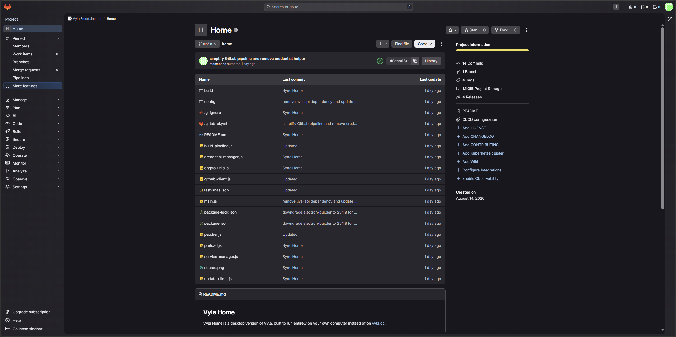Open the project actions kebab menu

click(526, 30)
